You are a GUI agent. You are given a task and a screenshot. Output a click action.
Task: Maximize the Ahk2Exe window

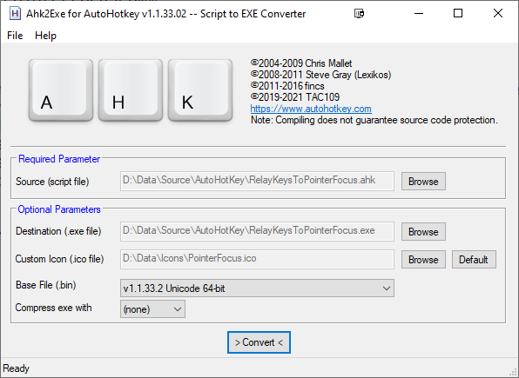[x=458, y=14]
